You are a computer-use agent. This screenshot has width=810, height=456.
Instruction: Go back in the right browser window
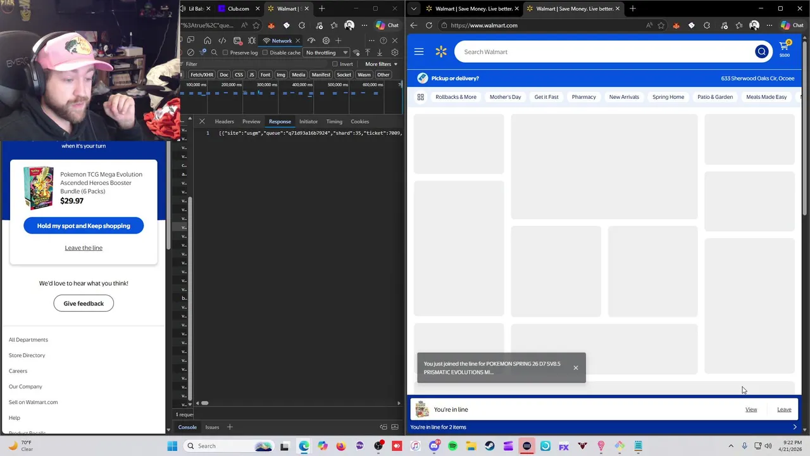pos(414,25)
